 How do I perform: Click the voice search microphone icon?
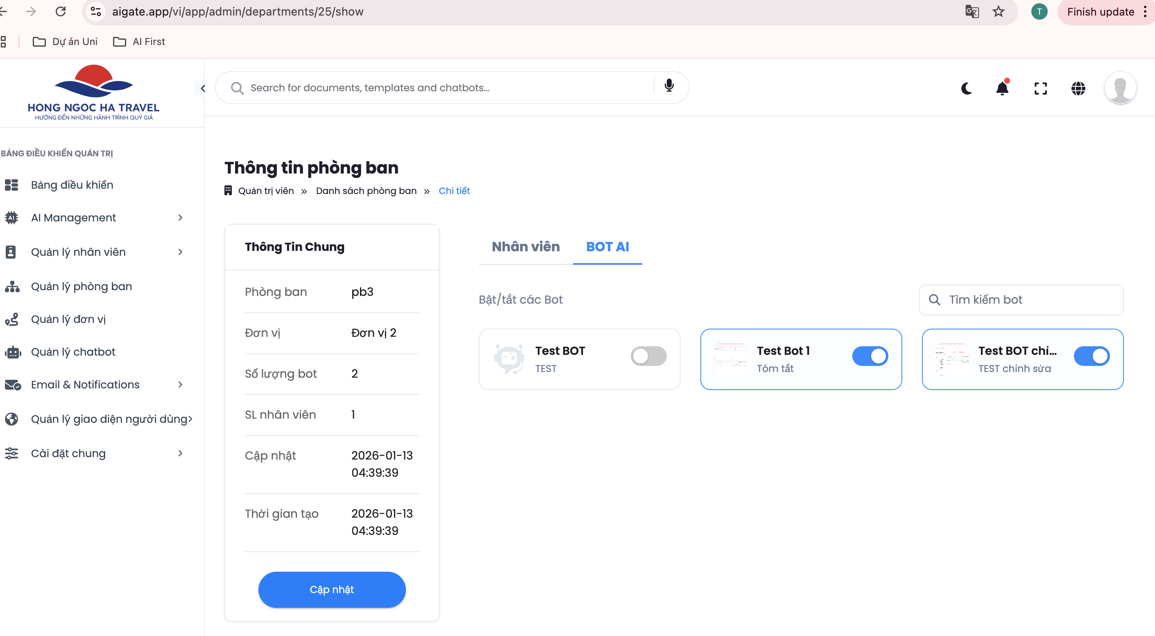click(x=668, y=86)
